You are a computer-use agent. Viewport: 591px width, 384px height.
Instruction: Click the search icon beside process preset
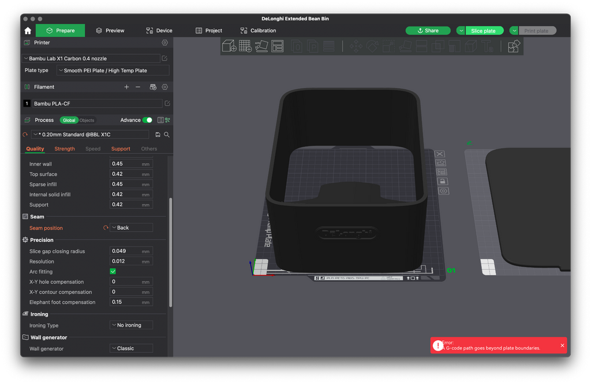click(167, 134)
